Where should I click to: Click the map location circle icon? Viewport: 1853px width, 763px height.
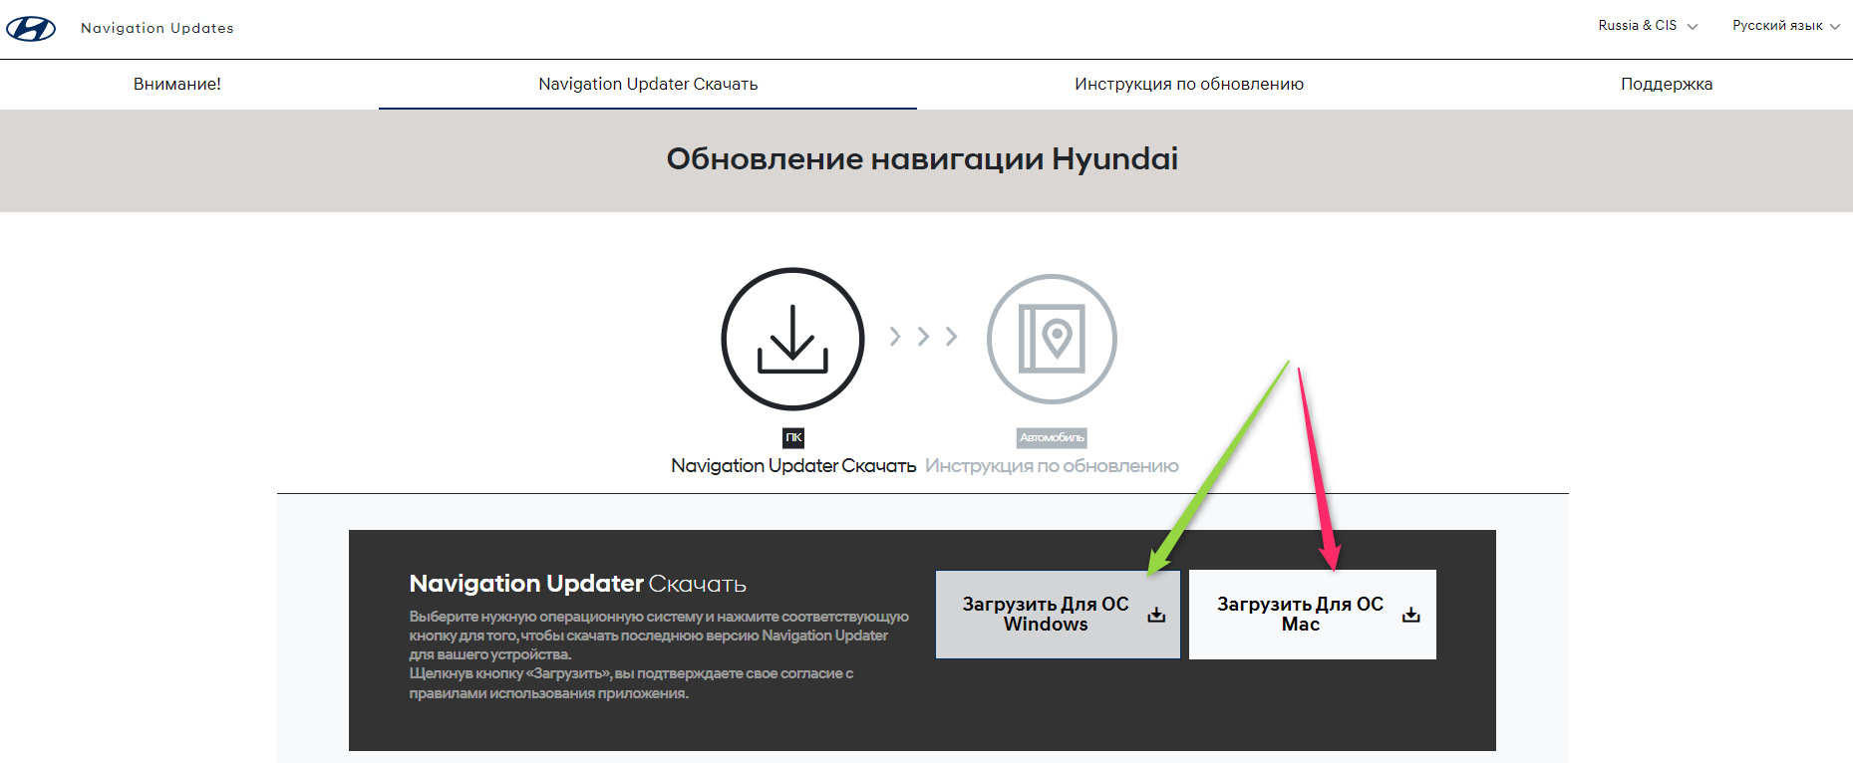tap(1052, 339)
